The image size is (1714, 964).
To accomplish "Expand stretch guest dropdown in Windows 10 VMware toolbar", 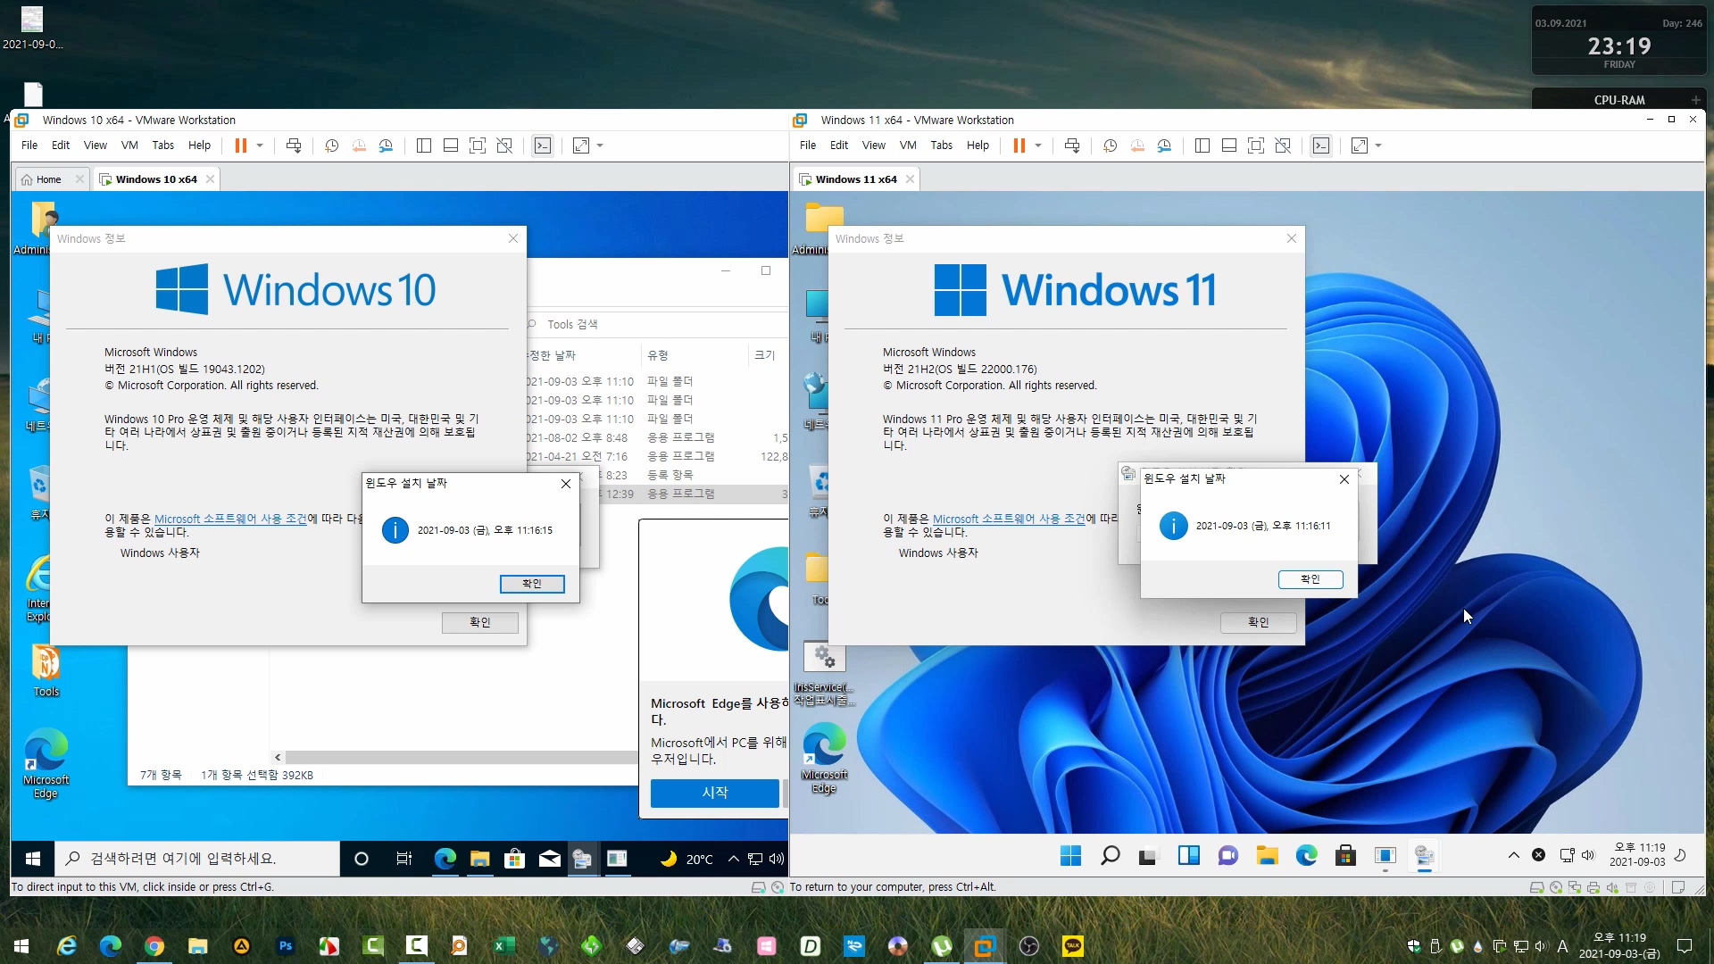I will 600,145.
